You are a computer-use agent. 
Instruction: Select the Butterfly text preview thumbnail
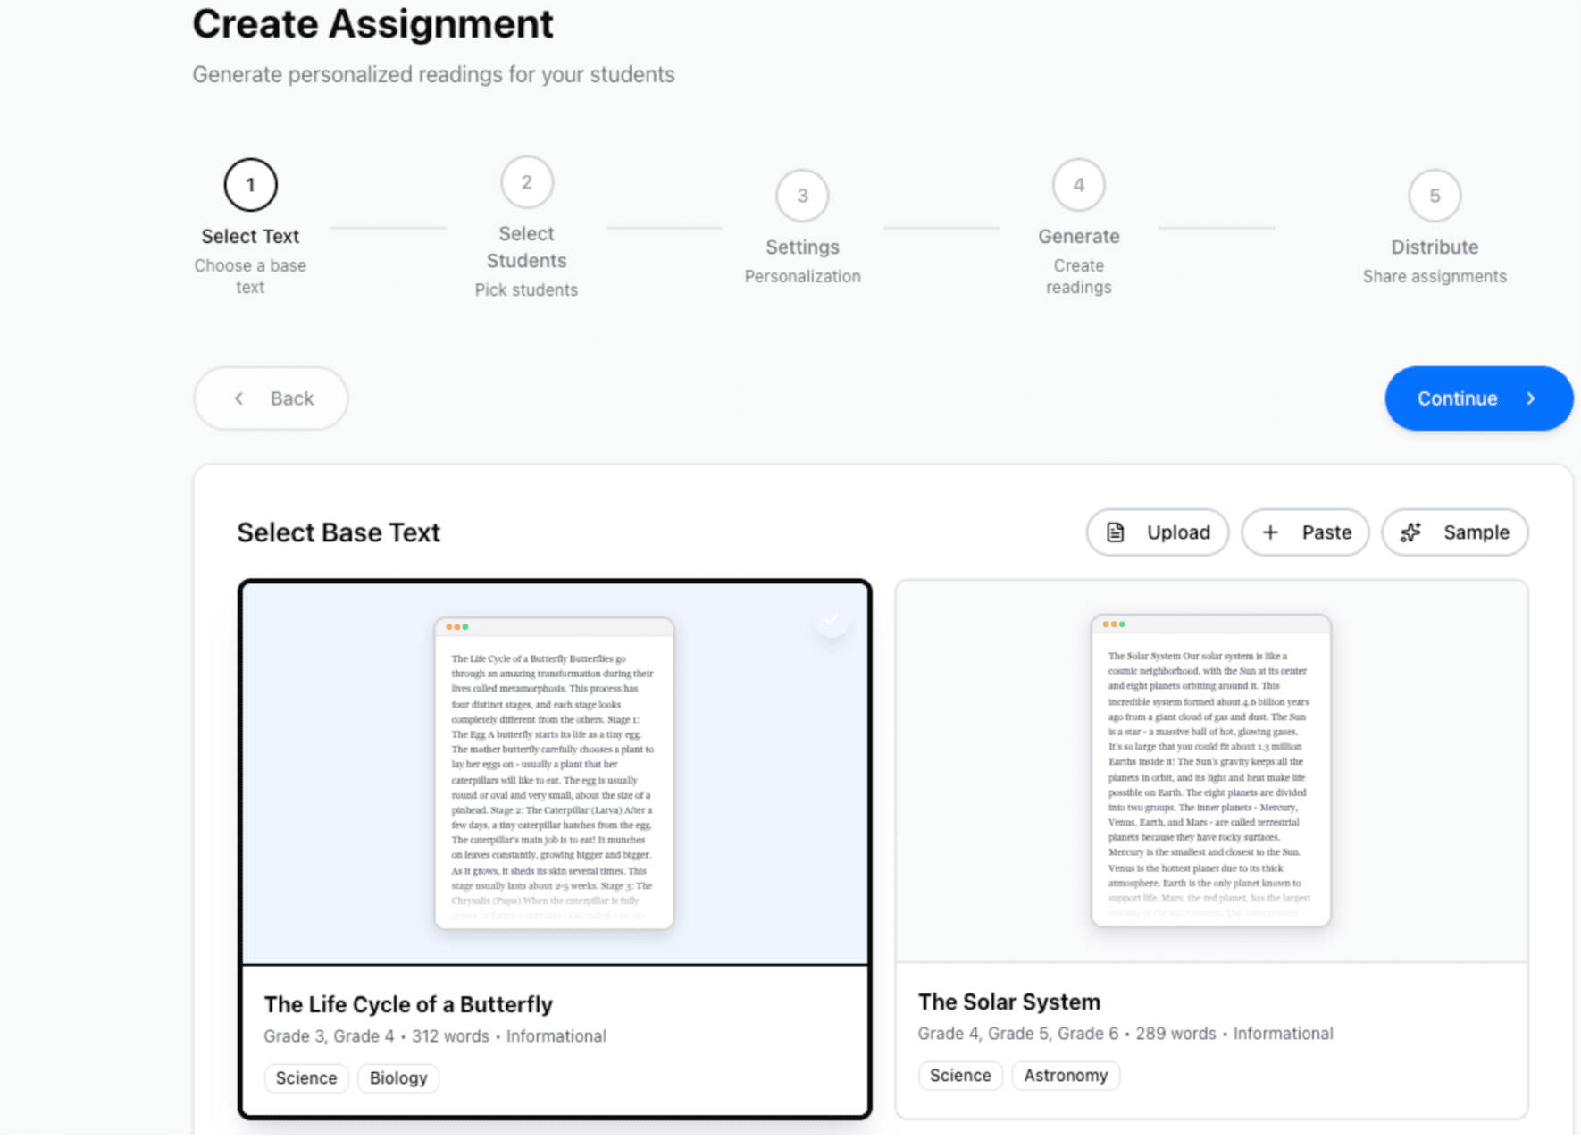click(x=554, y=773)
